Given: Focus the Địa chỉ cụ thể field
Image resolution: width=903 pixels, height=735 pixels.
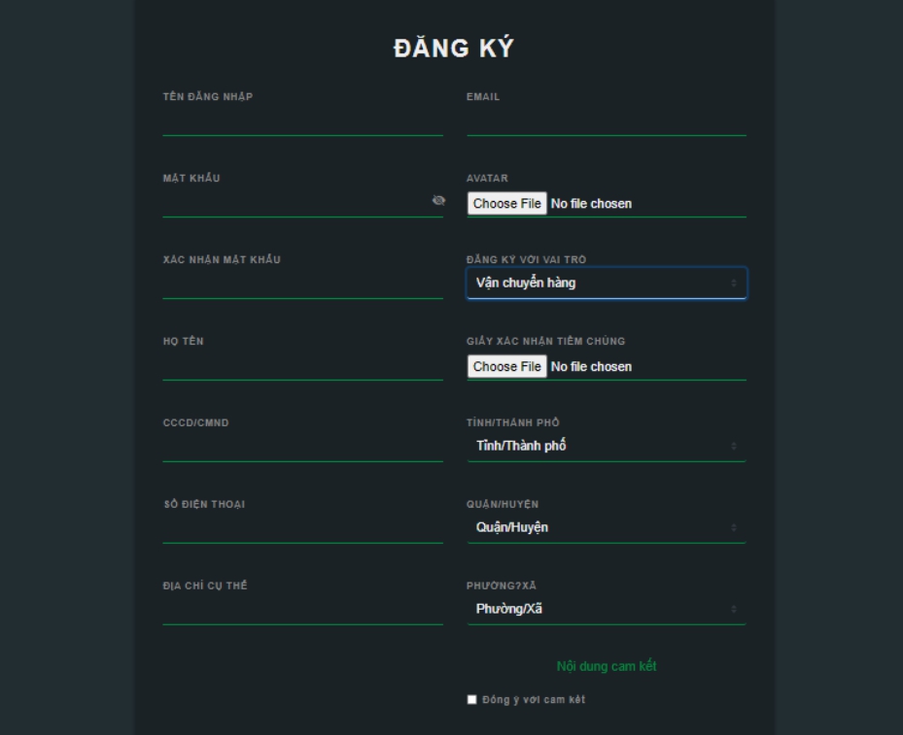Looking at the screenshot, I should coord(303,611).
